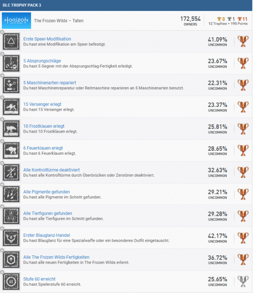Click the silver trophy cup for Stufe 60
Screen dimensions: 253x293
(243, 282)
